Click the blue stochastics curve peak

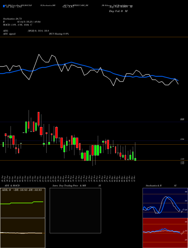click(x=168, y=197)
